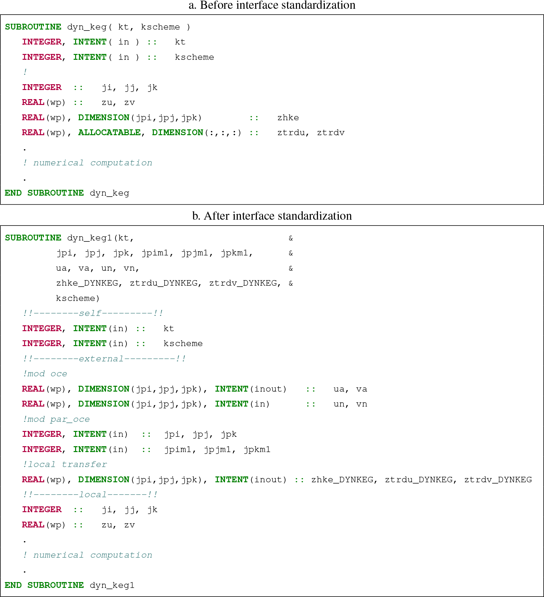Click 'ztrdu, ztrdv' in the first listing

[311, 133]
